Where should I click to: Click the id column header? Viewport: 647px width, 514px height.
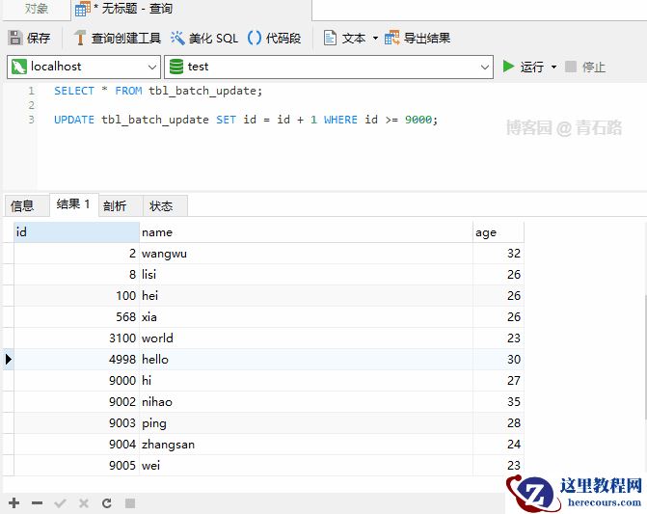[x=77, y=232]
